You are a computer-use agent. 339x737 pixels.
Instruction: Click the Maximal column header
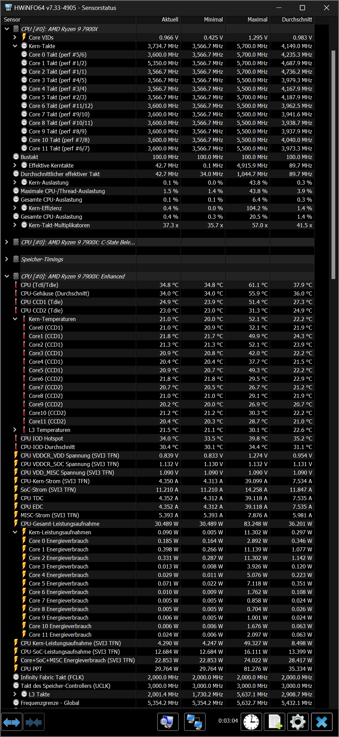247,20
